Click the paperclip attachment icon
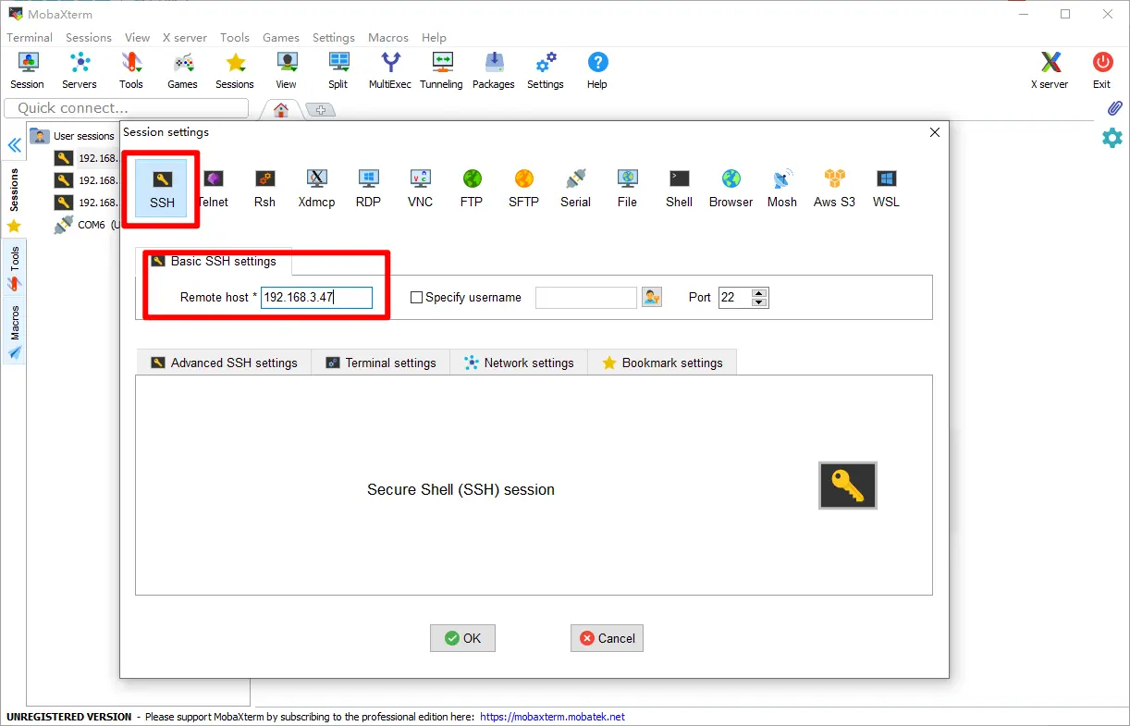This screenshot has height=726, width=1130. [x=1114, y=108]
